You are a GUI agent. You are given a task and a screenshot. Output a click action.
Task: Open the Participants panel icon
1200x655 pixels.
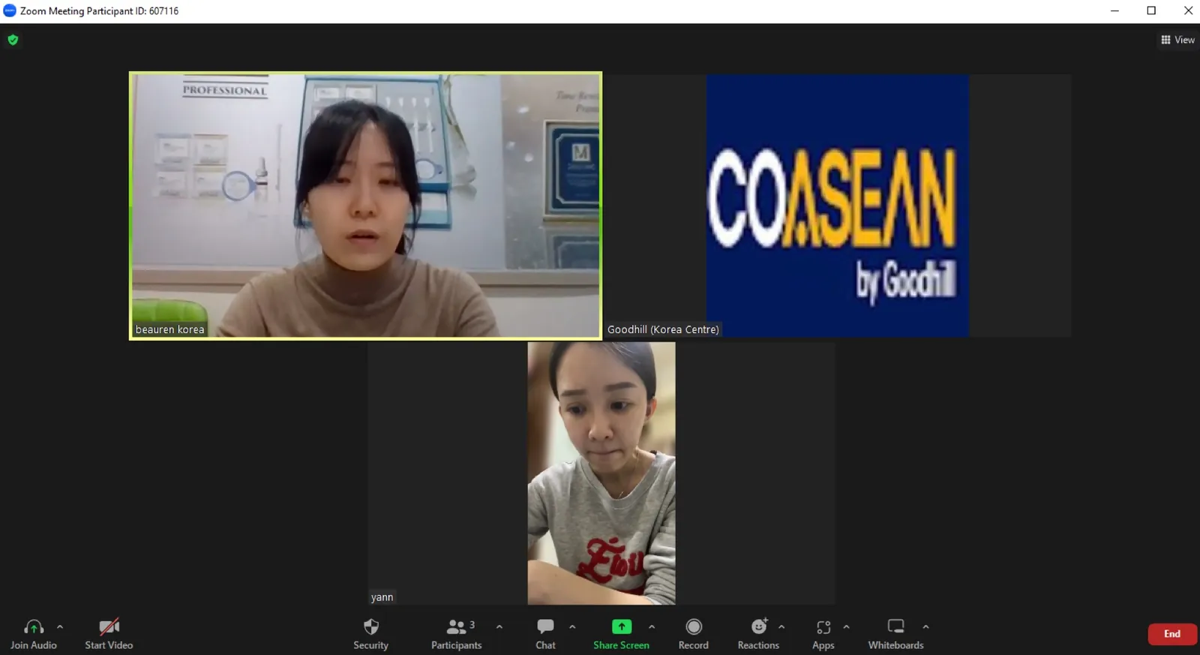456,626
